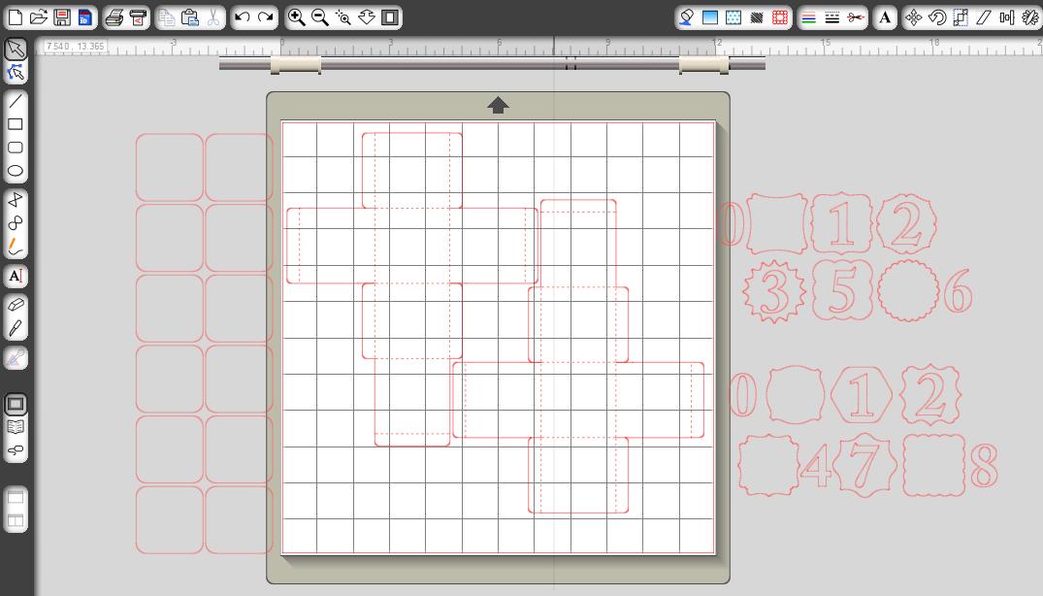Open the rotate window
The width and height of the screenshot is (1043, 596).
click(x=937, y=17)
